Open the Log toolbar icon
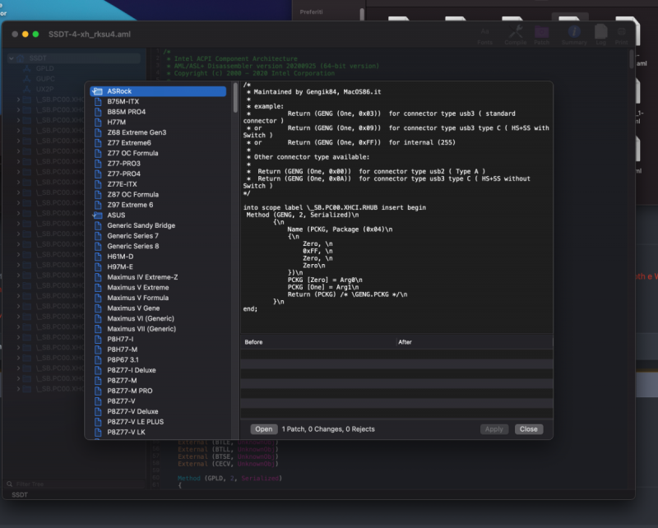The height and width of the screenshot is (528, 658). point(600,33)
